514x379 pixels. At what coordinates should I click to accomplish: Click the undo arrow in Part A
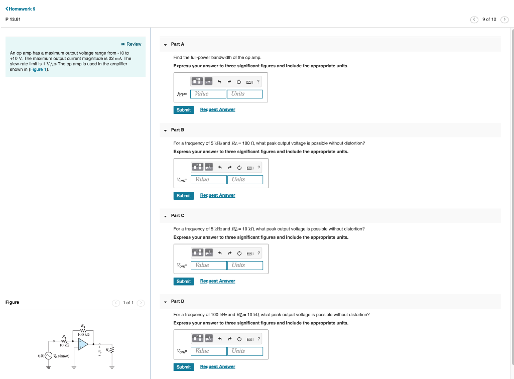tap(219, 81)
